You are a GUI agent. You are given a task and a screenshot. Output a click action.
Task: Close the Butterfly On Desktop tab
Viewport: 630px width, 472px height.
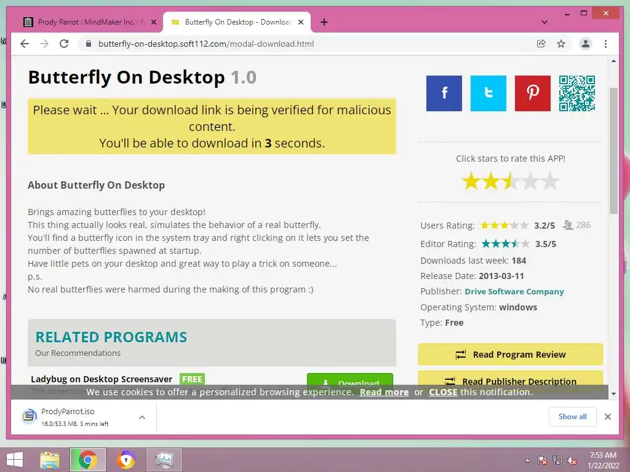(300, 22)
